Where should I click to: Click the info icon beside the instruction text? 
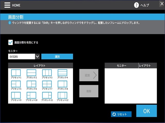click(x=10, y=23)
